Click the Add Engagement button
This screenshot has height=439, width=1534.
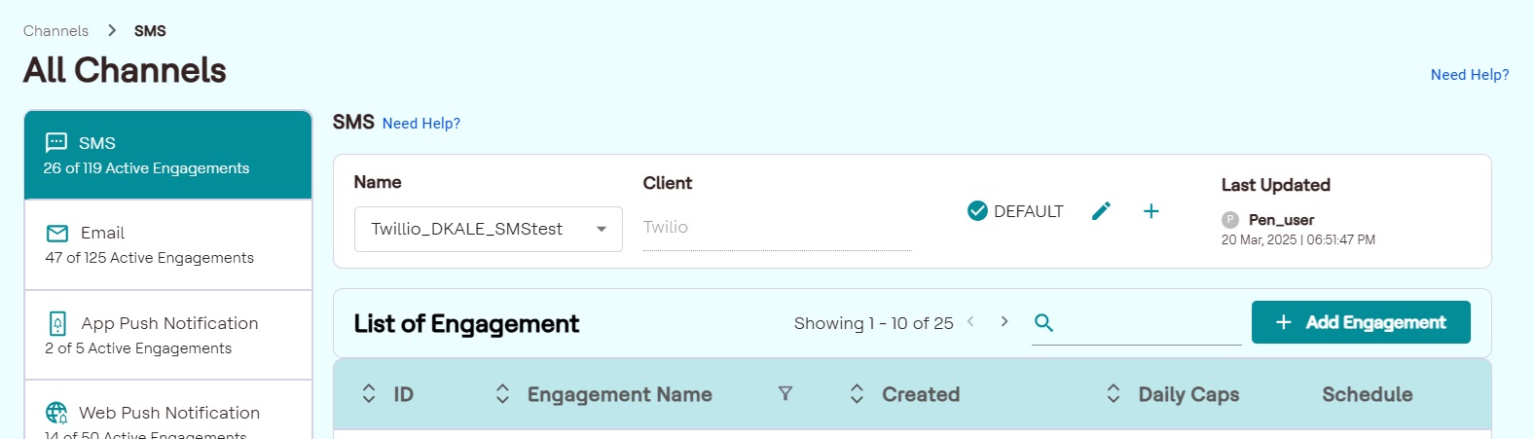point(1360,322)
